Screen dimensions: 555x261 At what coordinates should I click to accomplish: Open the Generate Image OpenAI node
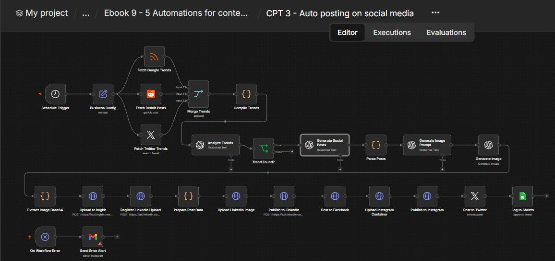click(488, 145)
